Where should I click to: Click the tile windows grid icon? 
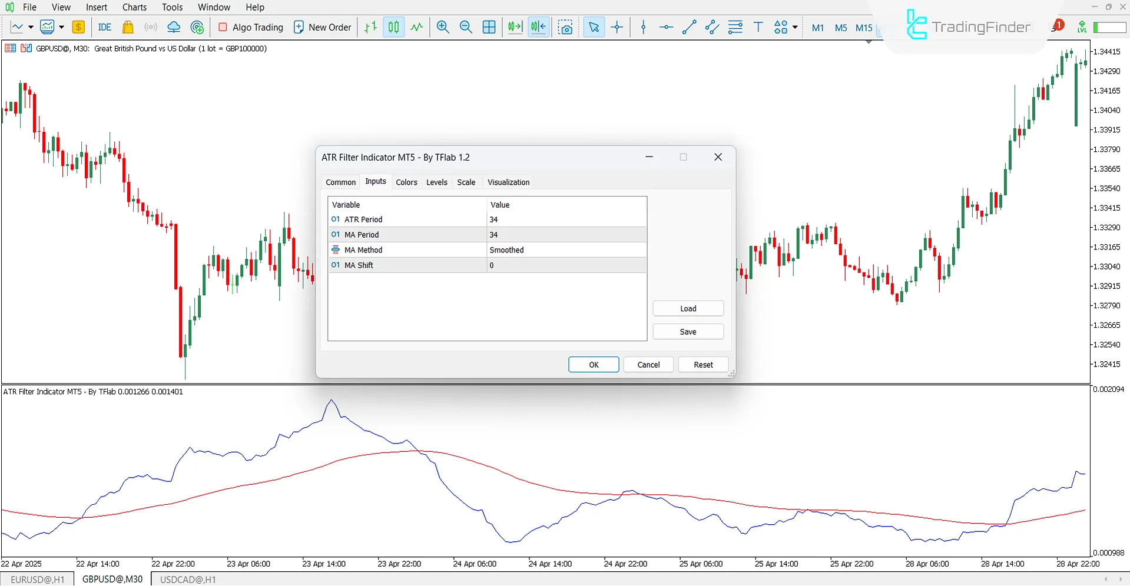[x=489, y=27]
